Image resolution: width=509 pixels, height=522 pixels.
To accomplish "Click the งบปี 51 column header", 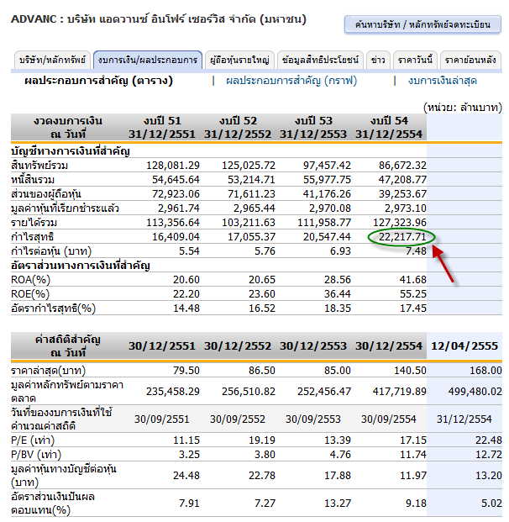I will coord(162,127).
